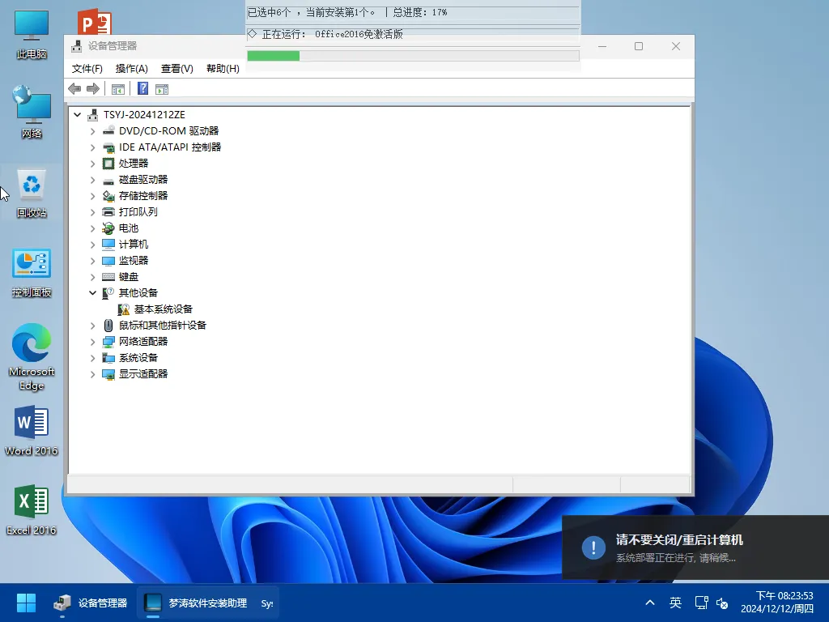This screenshot has width=829, height=622.
Task: Select the 基本系统设备 tree item
Action: (160, 309)
